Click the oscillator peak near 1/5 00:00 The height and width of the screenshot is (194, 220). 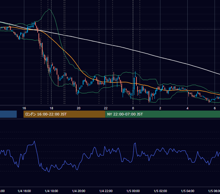tap(135, 143)
